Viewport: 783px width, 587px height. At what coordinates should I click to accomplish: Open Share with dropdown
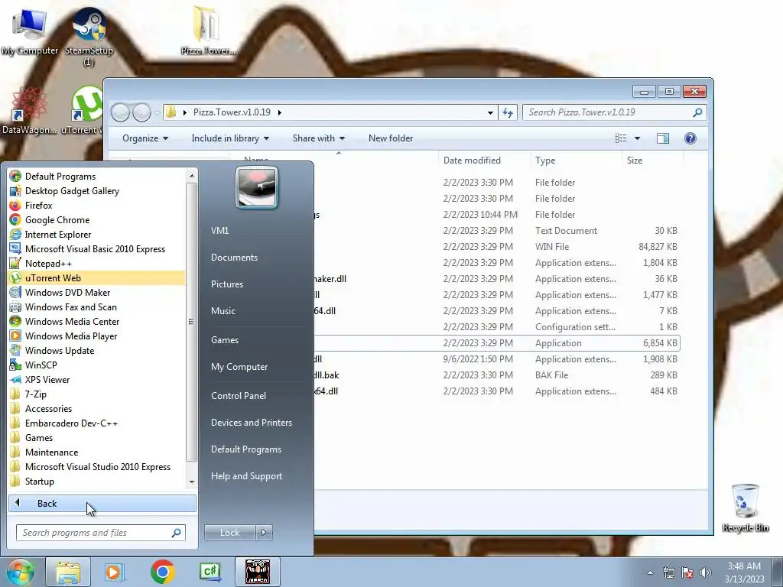click(x=319, y=138)
